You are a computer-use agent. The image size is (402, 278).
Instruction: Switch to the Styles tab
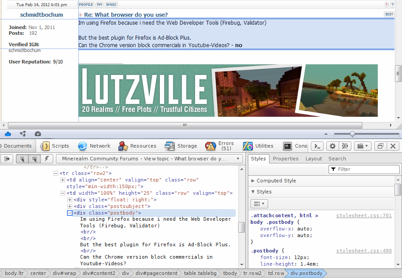[x=258, y=159]
